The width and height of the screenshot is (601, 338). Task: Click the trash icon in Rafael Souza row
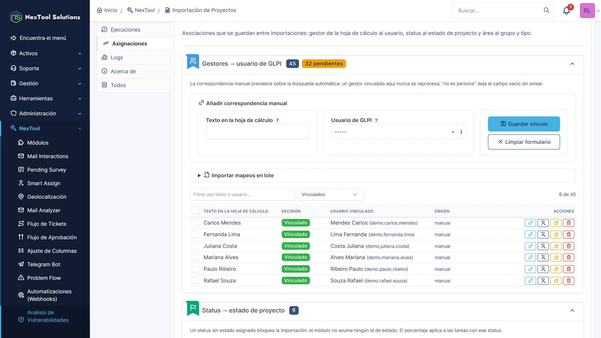click(x=569, y=281)
